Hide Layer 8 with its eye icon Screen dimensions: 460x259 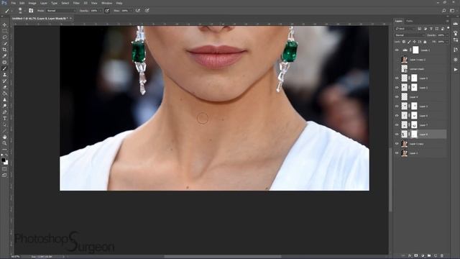coord(397,135)
